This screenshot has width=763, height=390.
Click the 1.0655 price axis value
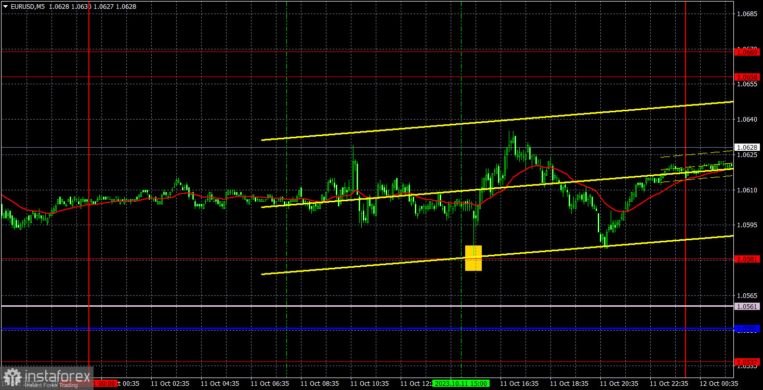click(x=746, y=84)
